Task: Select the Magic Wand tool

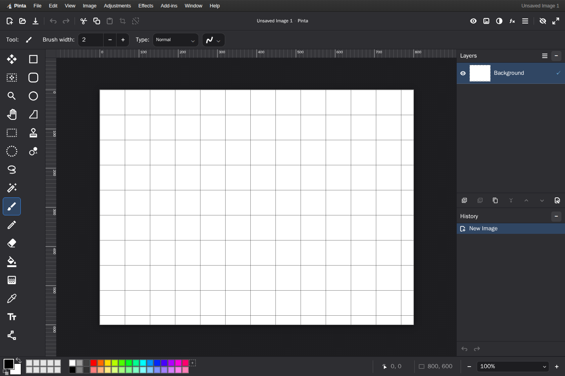Action: click(x=12, y=188)
